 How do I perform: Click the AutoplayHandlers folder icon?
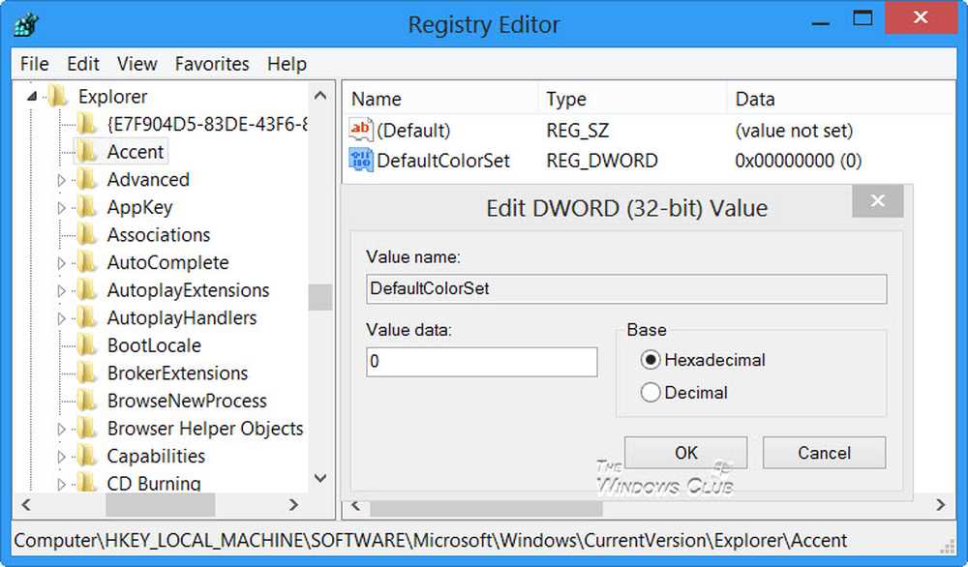pyautogui.click(x=87, y=317)
